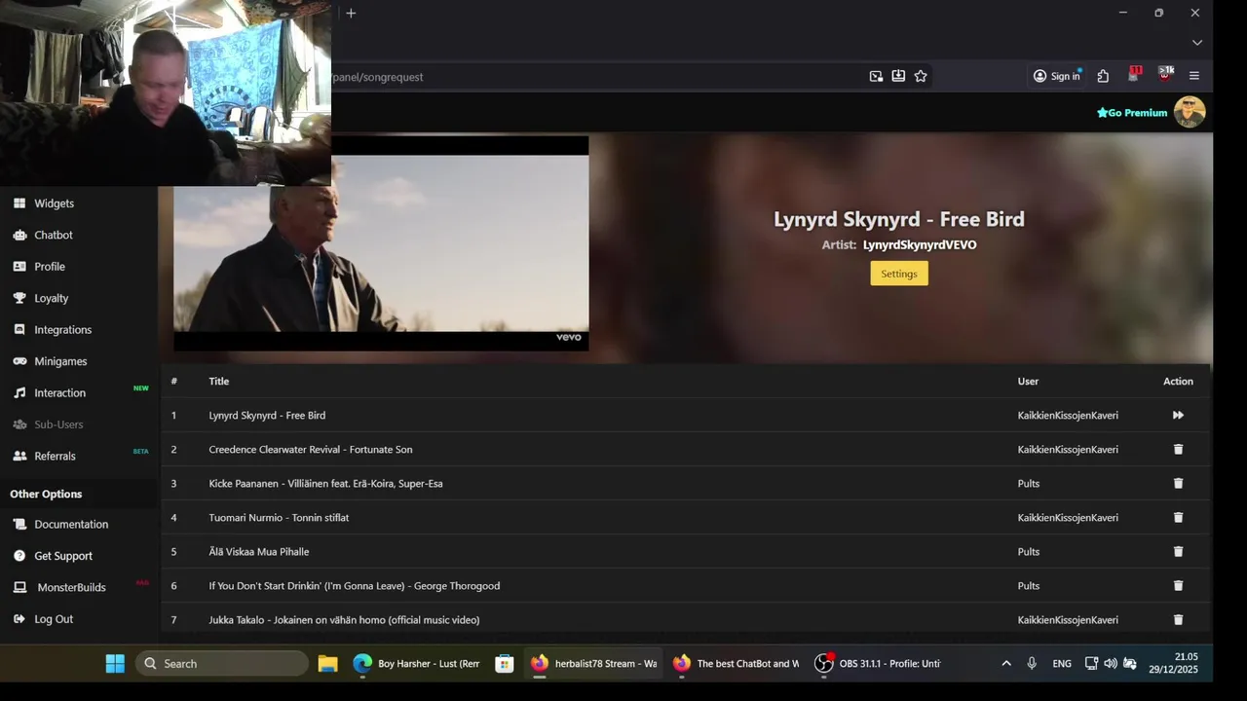Click the Widgets grid icon in sidebar

click(x=19, y=203)
